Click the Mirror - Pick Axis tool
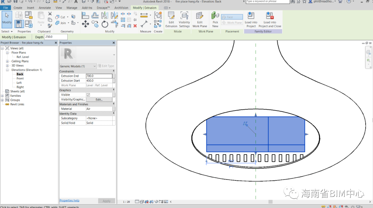The width and height of the screenshot is (373, 208). tap(105, 16)
